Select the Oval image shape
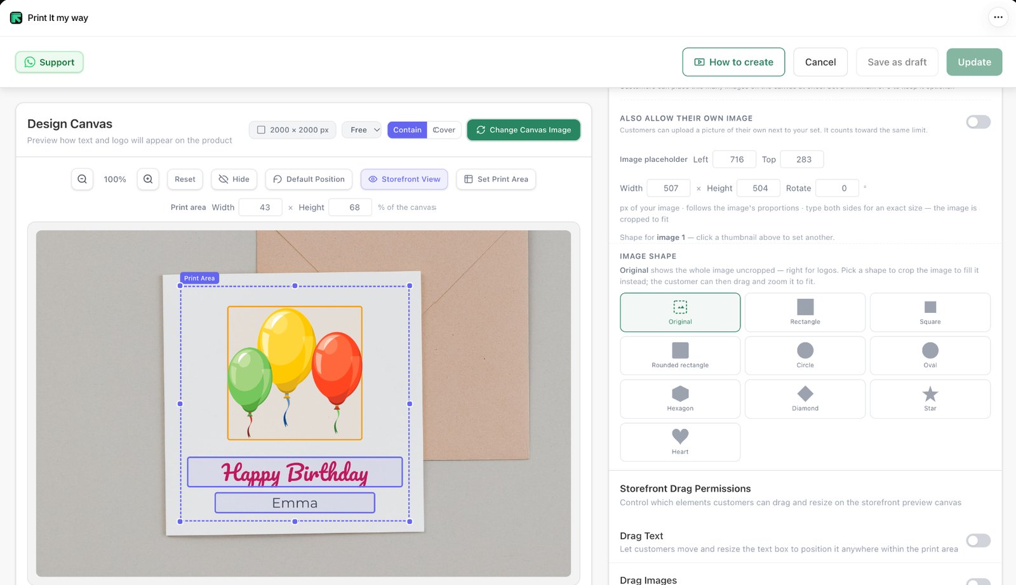Viewport: 1016px width, 585px height. 930,355
